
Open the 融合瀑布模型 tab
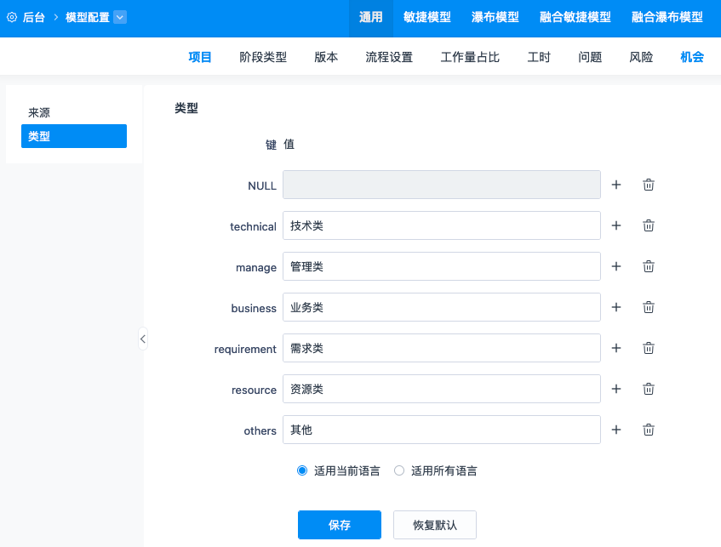667,17
